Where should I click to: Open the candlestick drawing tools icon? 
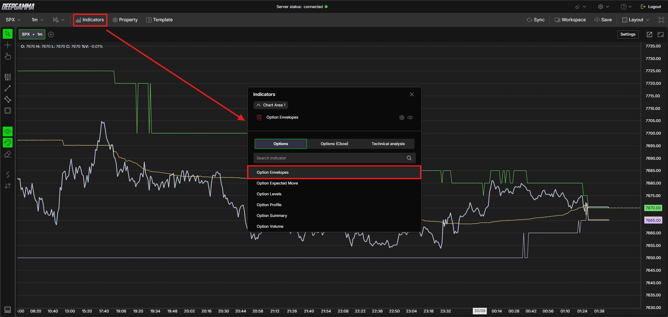click(8, 77)
